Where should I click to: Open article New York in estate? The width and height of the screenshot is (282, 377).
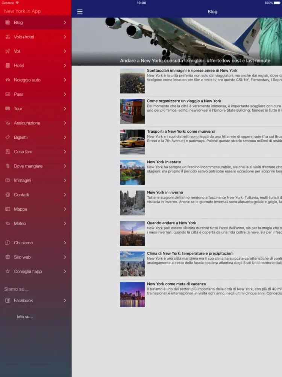click(x=201, y=173)
